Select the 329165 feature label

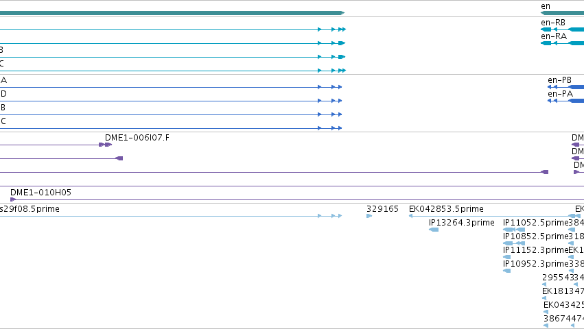click(x=382, y=209)
